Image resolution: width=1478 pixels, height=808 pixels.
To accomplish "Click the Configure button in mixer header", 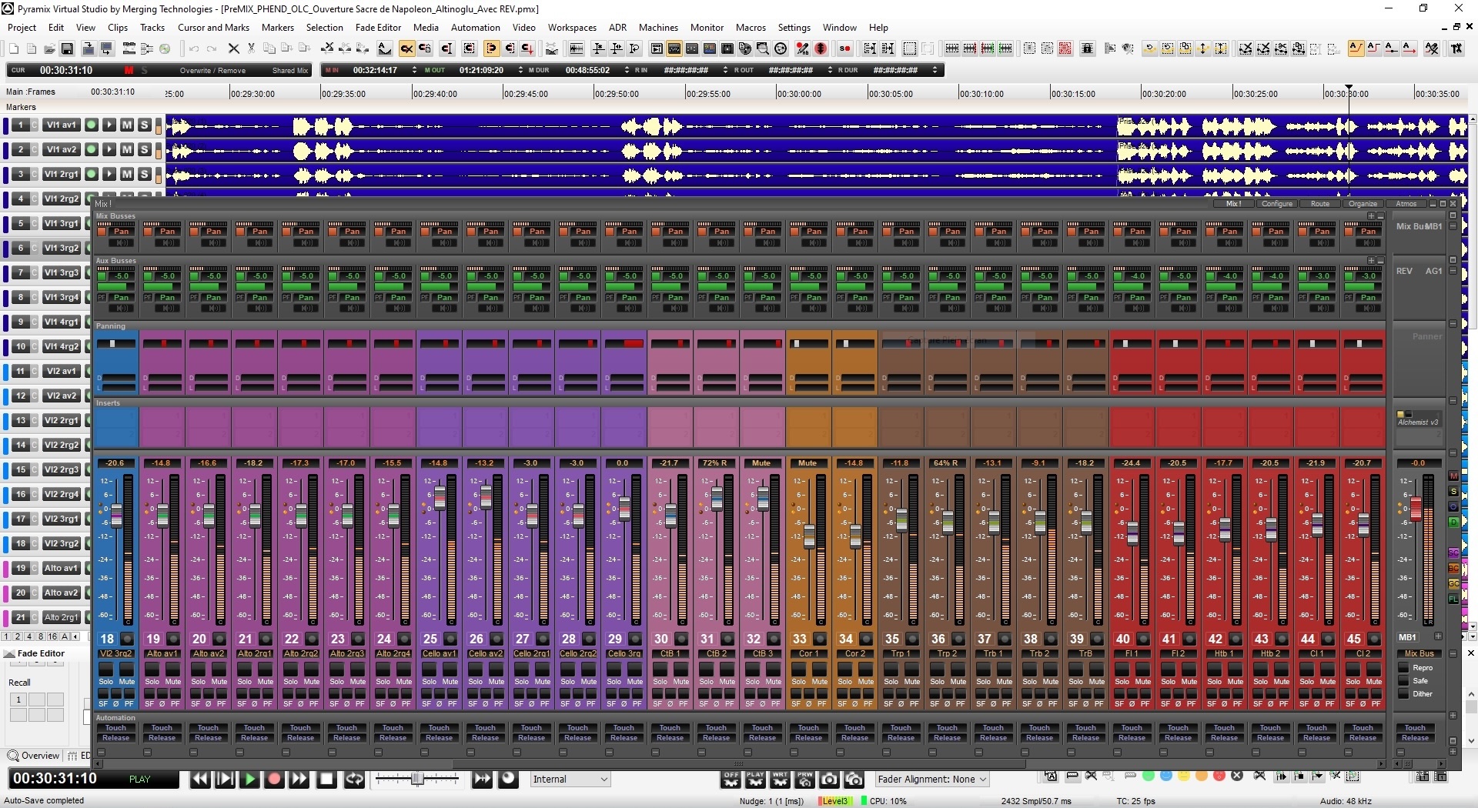I will point(1276,204).
